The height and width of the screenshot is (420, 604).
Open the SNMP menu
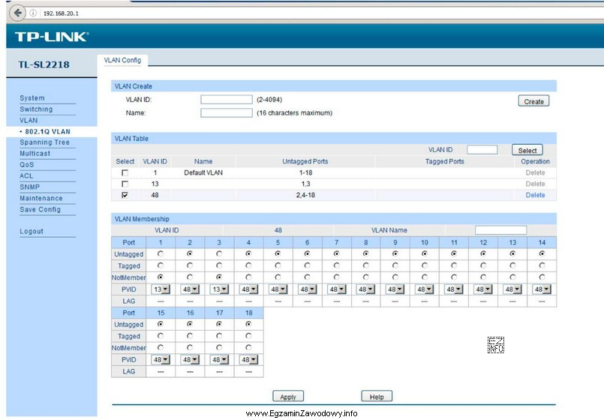click(x=30, y=187)
